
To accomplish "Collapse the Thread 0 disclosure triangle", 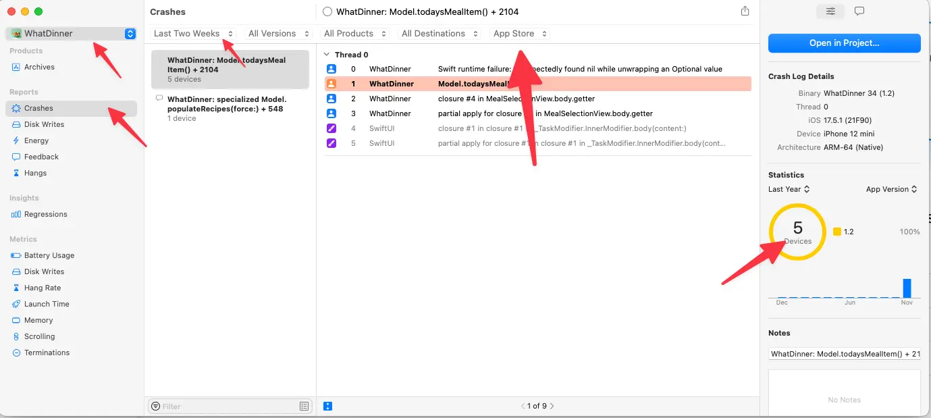I will [327, 55].
